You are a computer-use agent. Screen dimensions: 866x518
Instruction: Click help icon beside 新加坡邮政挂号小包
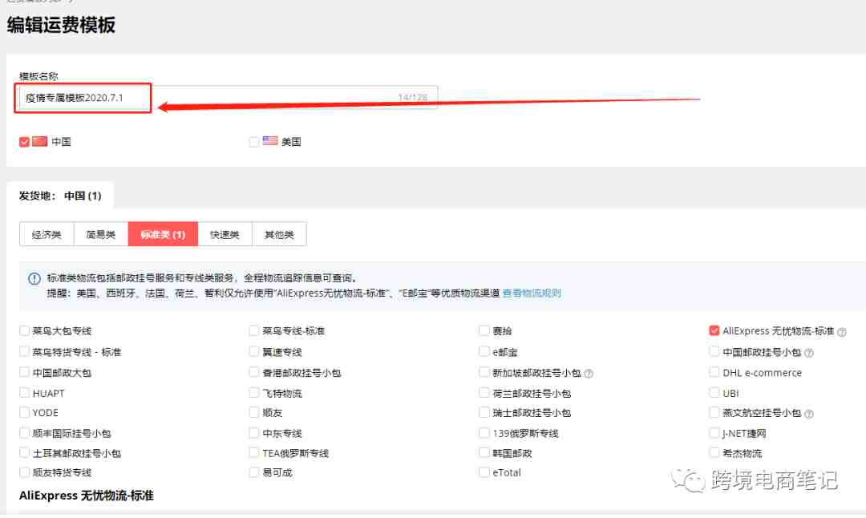589,374
